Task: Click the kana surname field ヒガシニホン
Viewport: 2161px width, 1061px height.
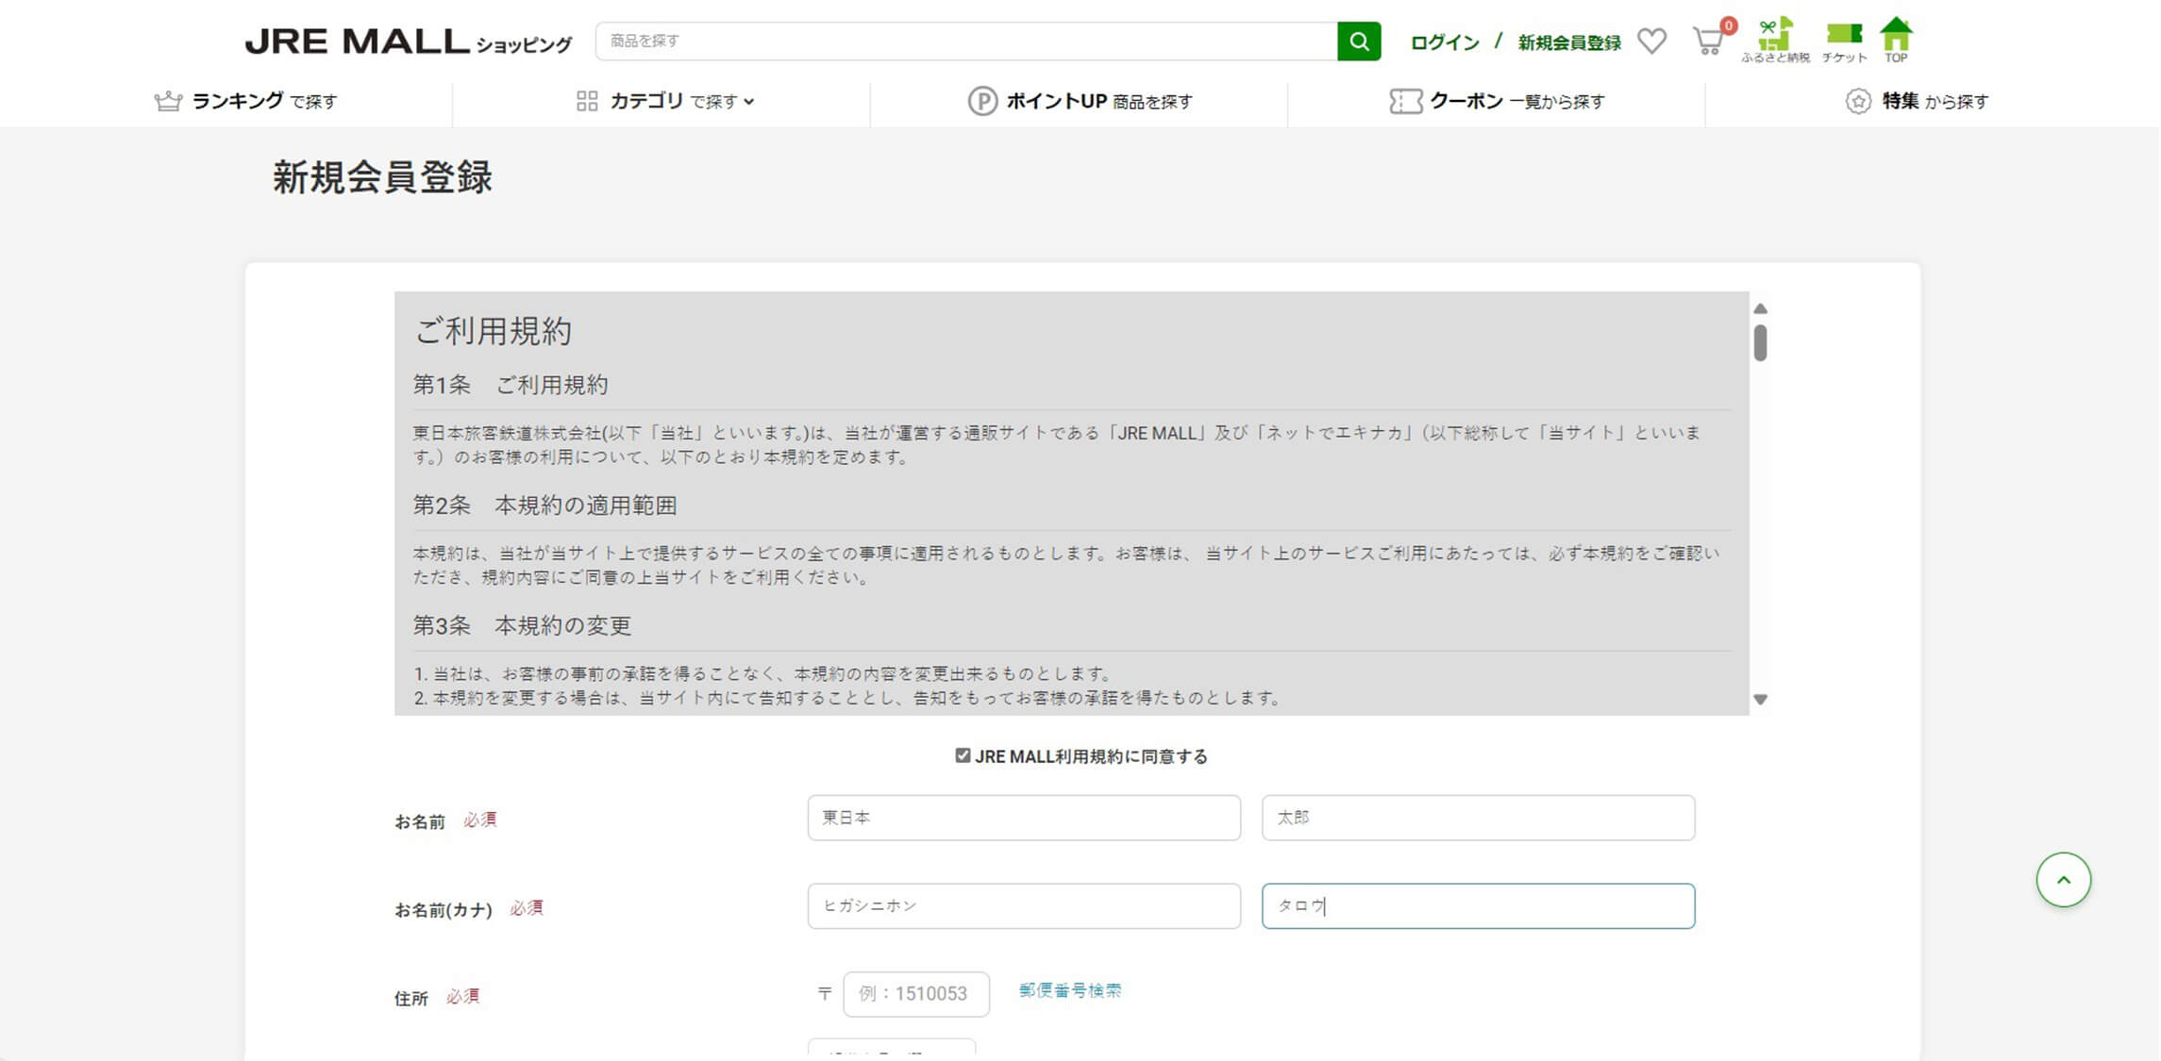Action: 1024,906
